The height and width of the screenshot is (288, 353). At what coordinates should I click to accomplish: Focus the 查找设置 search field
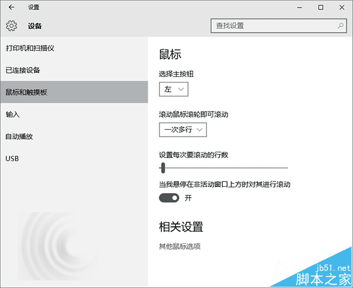(x=274, y=26)
